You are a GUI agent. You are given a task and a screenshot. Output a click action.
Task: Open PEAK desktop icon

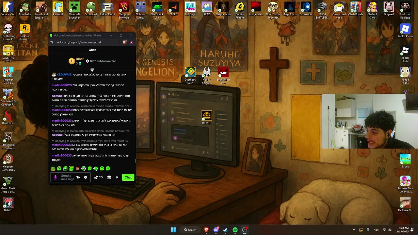coord(207,9)
